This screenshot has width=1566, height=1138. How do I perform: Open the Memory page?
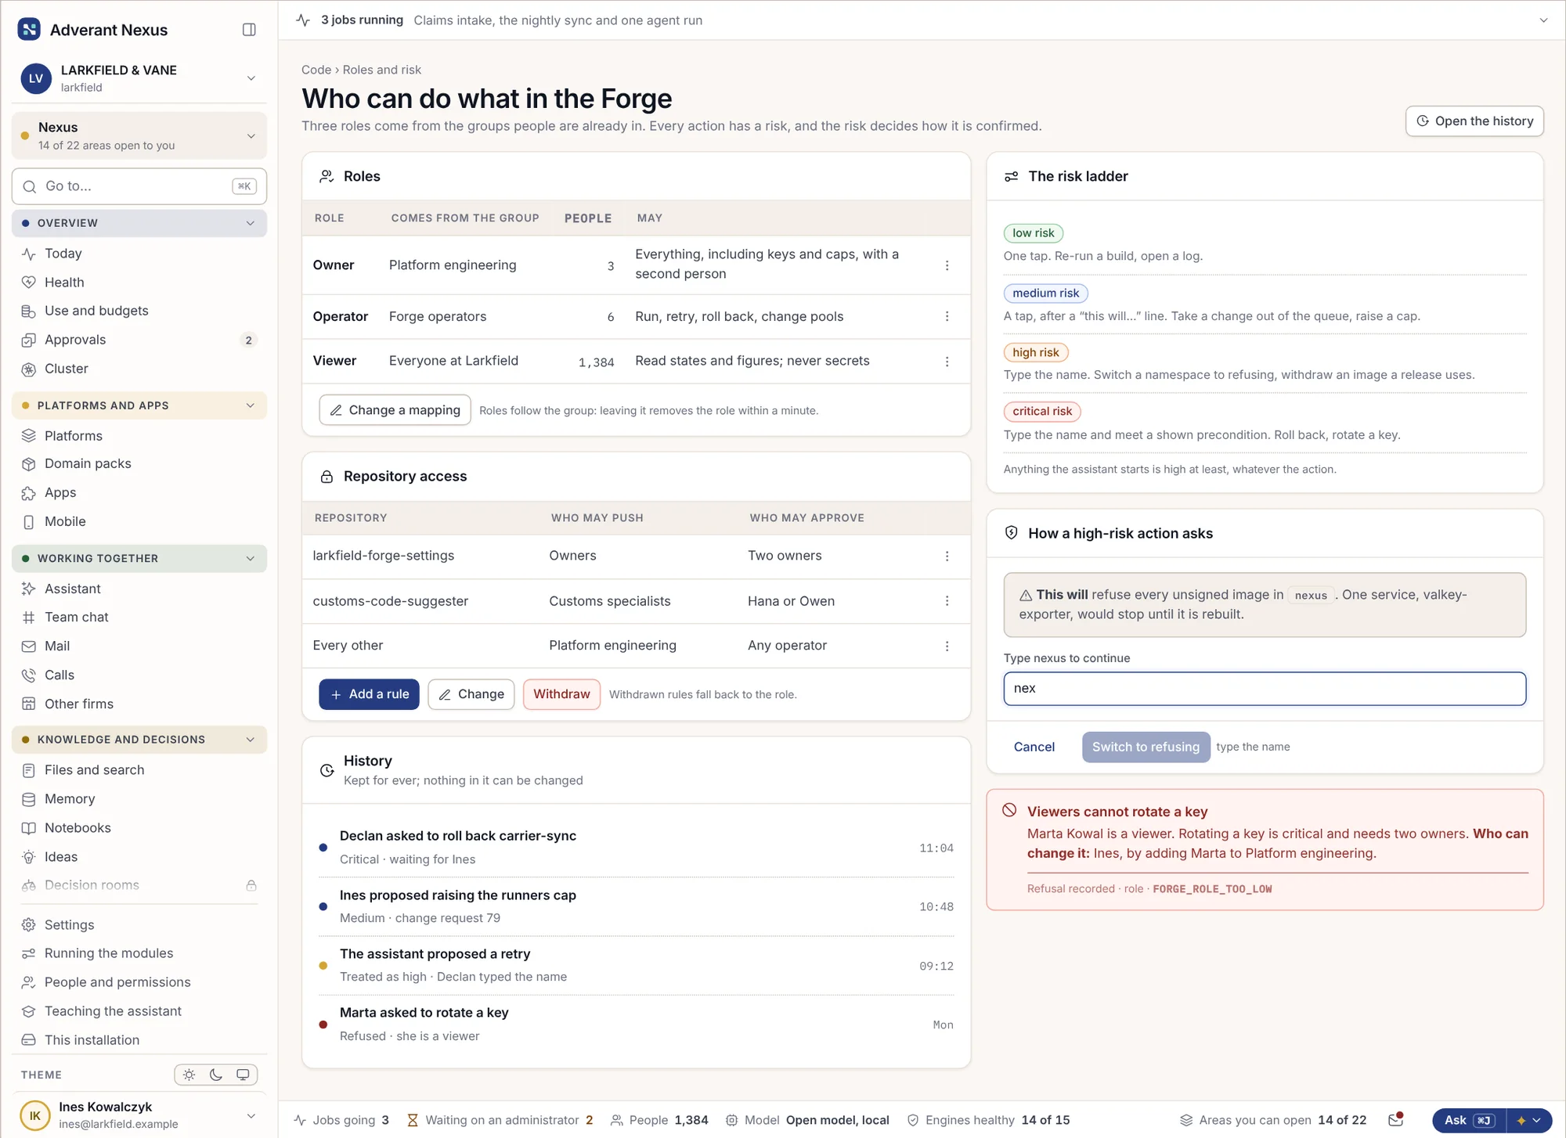(x=139, y=799)
